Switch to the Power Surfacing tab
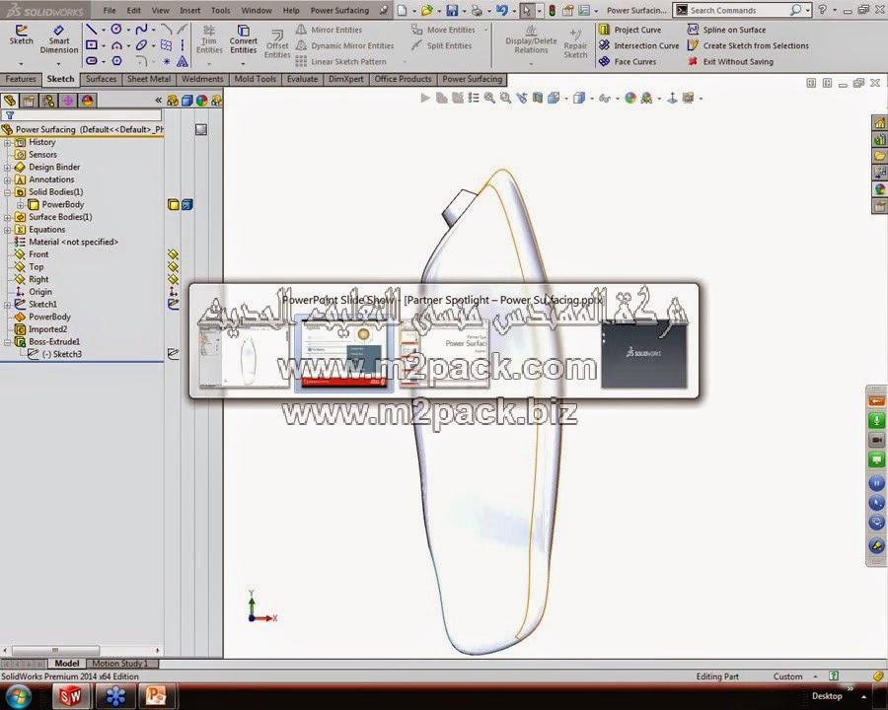 473,79
